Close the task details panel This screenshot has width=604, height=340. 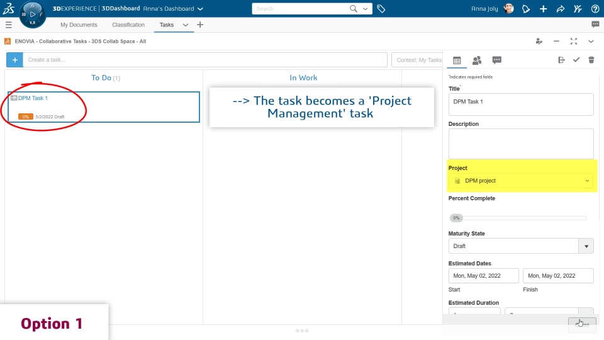[x=582, y=324]
